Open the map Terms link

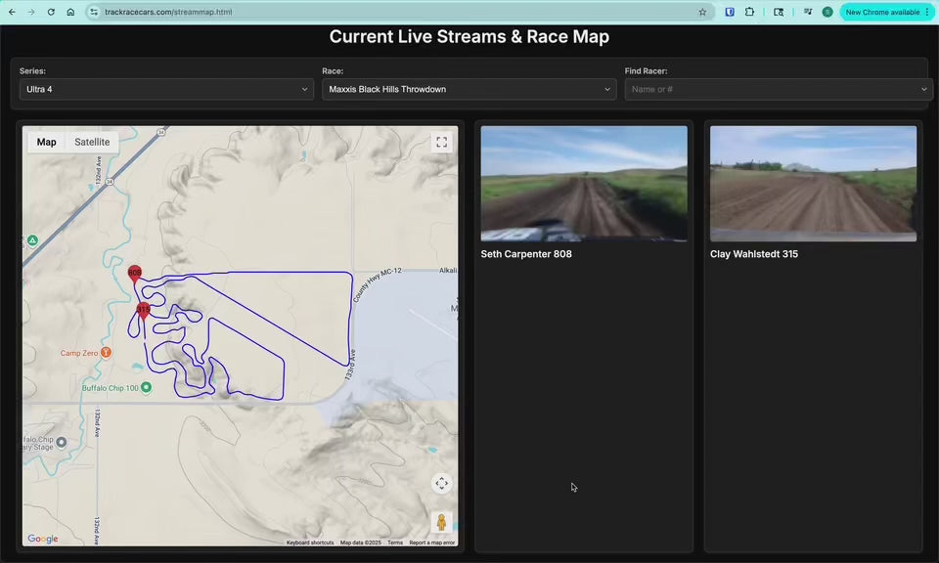[395, 542]
